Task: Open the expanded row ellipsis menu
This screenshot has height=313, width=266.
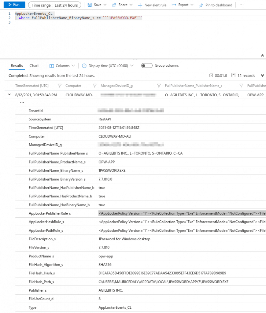Action: point(22,103)
